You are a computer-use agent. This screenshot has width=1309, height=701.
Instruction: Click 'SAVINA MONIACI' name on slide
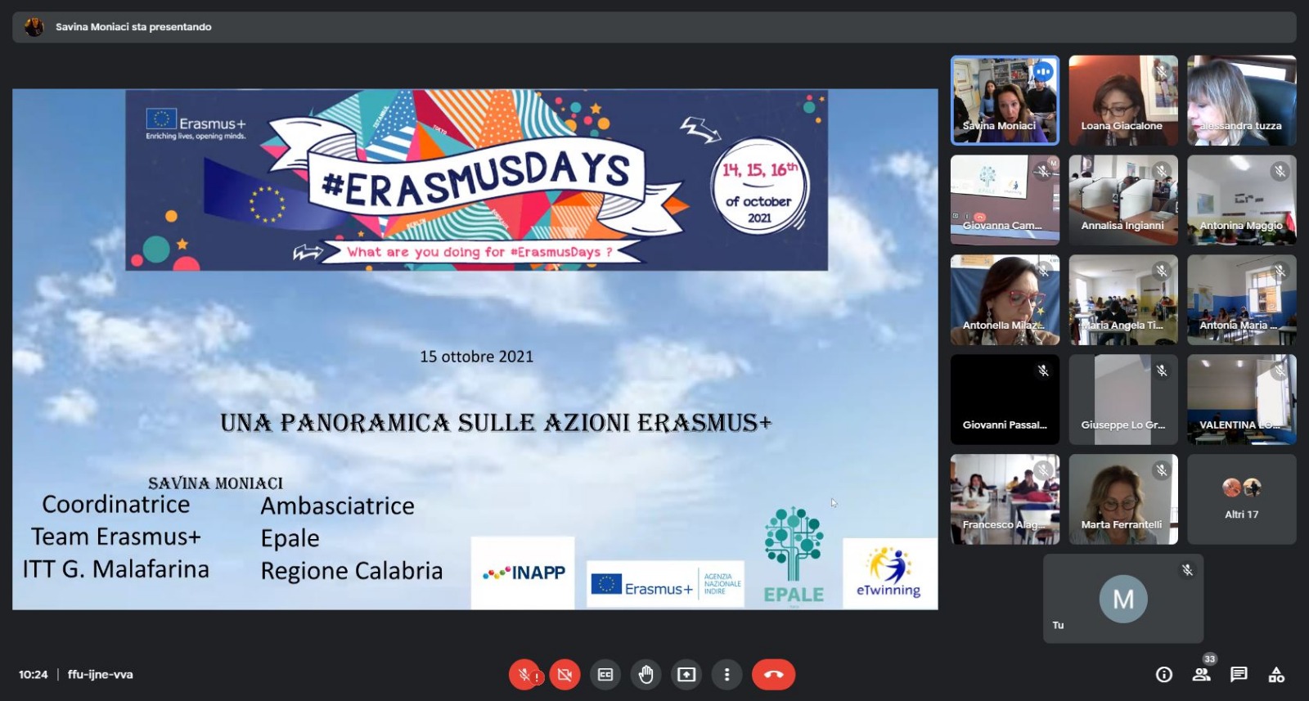pyautogui.click(x=215, y=483)
